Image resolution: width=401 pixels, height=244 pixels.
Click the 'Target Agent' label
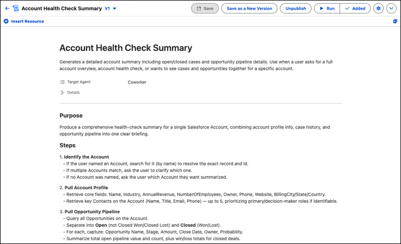pyautogui.click(x=79, y=82)
